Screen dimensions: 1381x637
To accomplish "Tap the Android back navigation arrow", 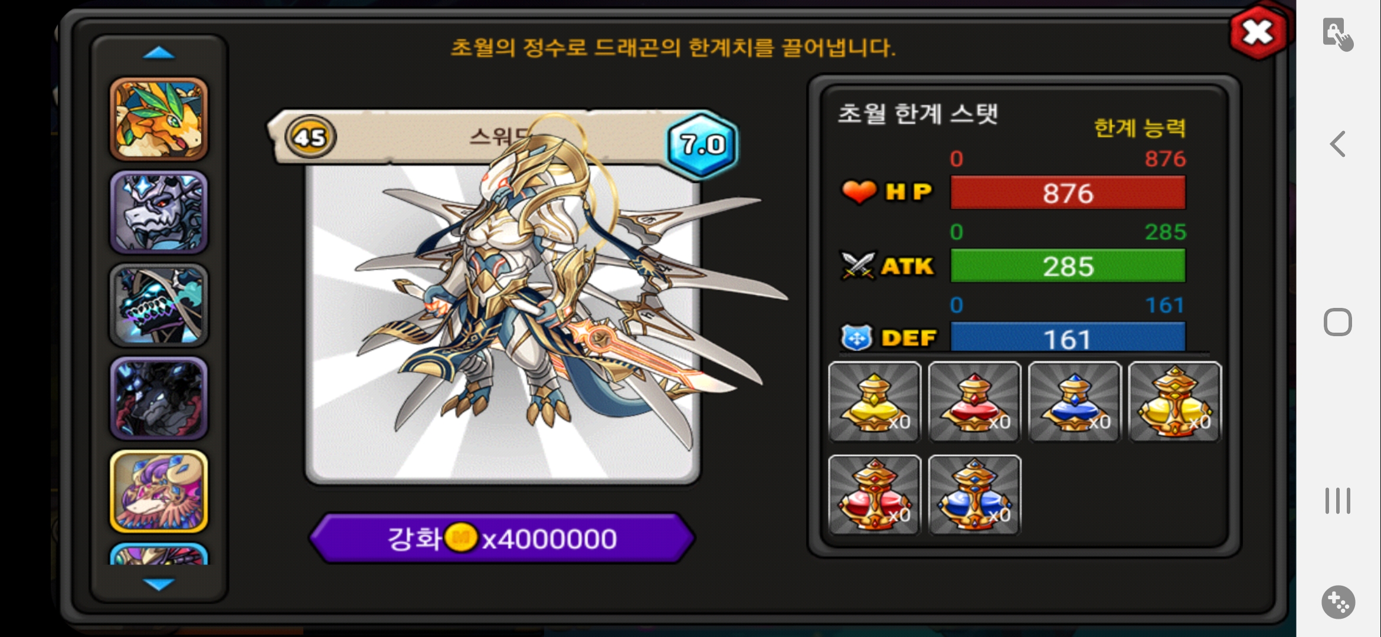I will (x=1337, y=144).
